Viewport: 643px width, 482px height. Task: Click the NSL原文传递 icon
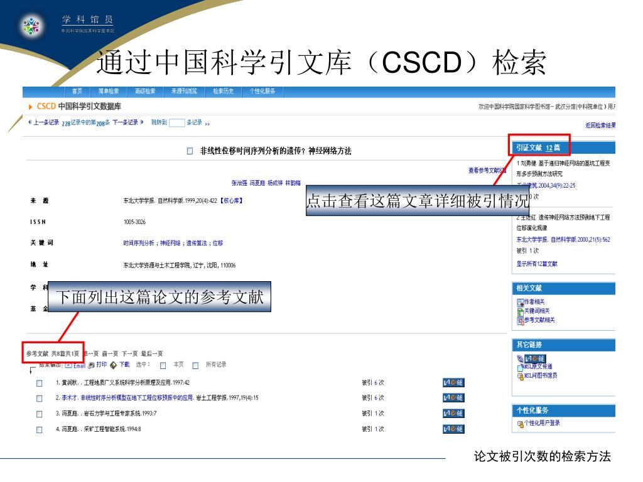[521, 367]
